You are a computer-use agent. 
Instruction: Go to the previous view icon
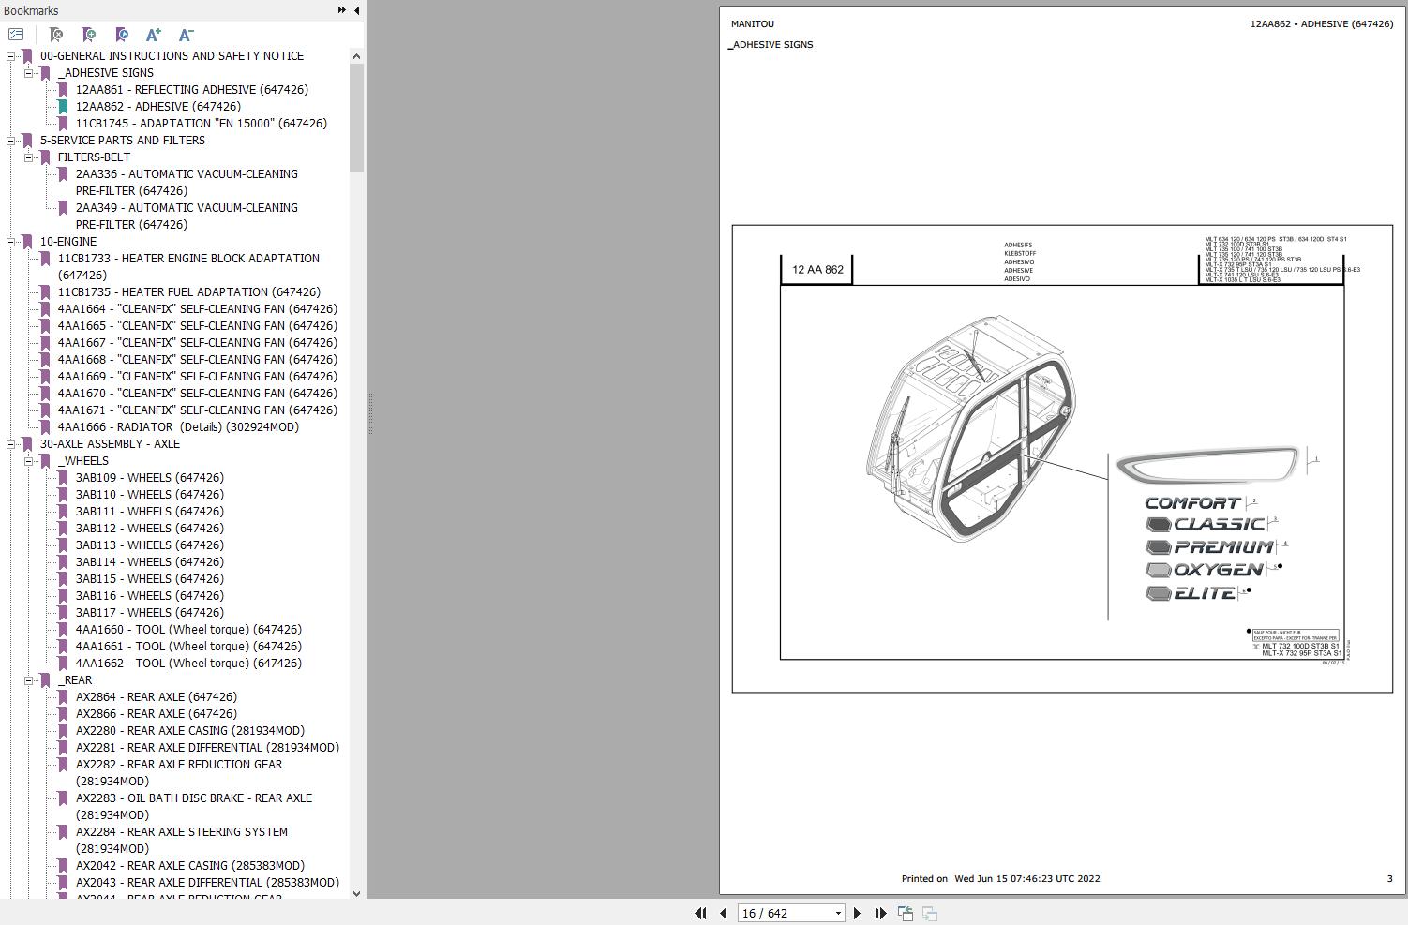(906, 912)
